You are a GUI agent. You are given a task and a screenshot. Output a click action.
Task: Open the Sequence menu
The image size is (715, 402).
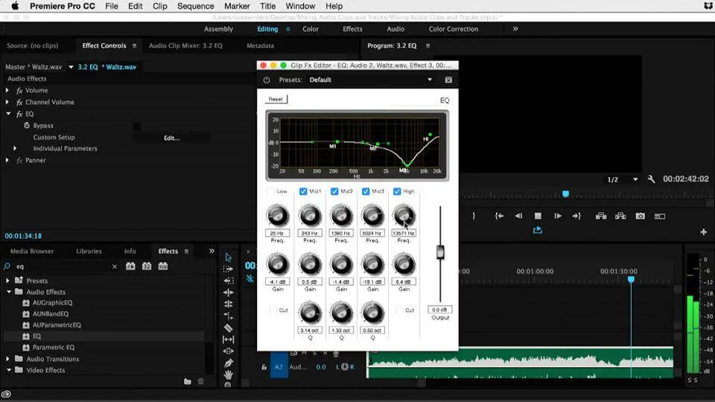click(196, 7)
